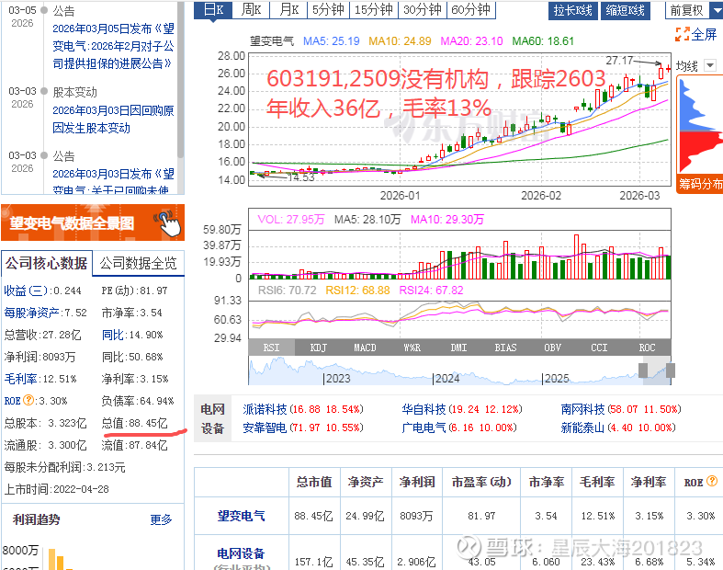
Task: Open 望变电气数据全景图 banner
Action: [93, 222]
